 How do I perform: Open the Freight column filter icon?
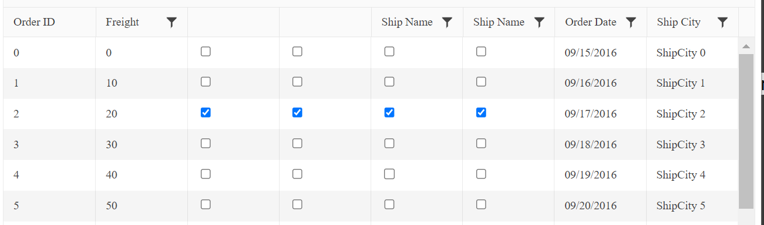[x=171, y=22]
